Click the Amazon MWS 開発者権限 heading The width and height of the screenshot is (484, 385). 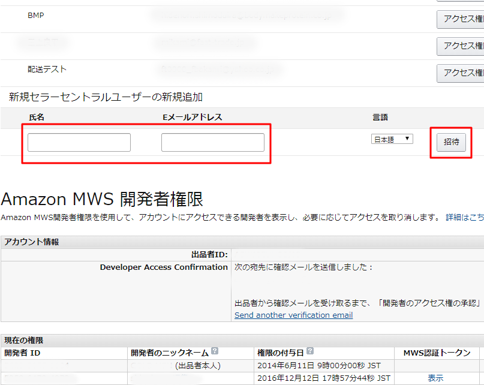[x=102, y=199]
